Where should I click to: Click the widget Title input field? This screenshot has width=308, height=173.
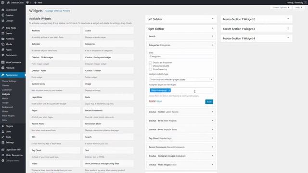click(x=181, y=57)
